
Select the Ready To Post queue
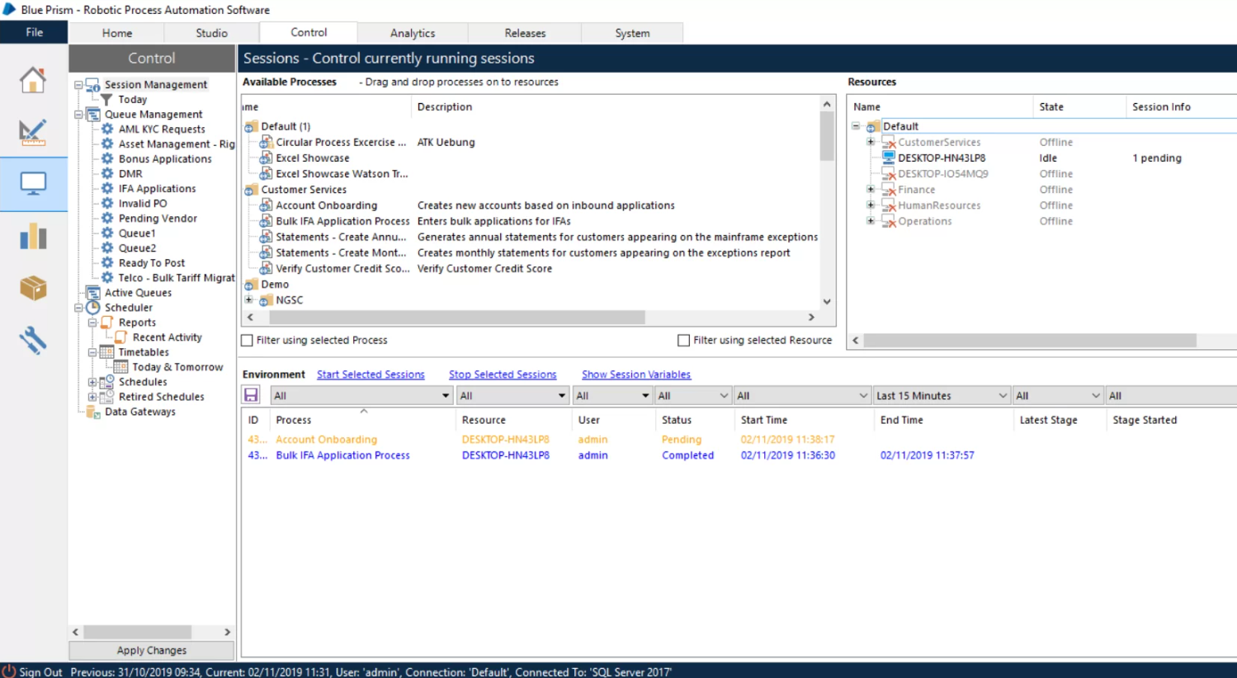(x=152, y=263)
